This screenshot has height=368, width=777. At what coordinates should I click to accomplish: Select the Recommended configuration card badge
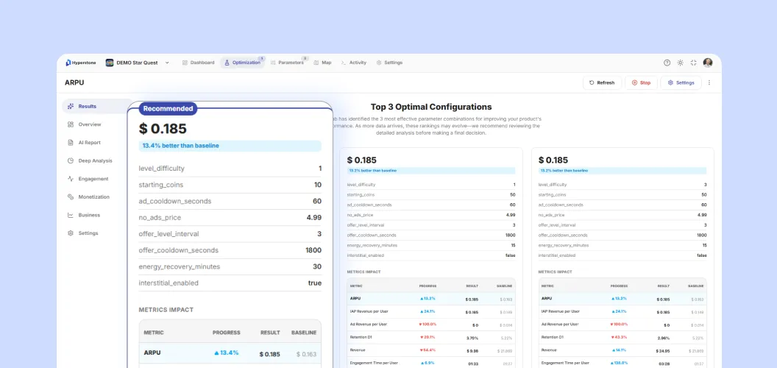[168, 109]
